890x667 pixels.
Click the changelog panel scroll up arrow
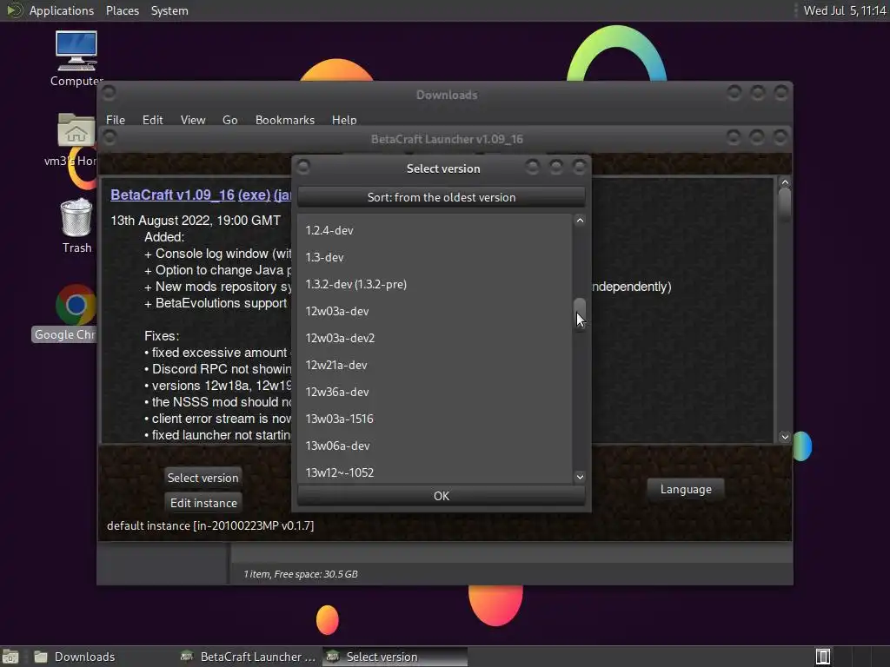coord(785,182)
